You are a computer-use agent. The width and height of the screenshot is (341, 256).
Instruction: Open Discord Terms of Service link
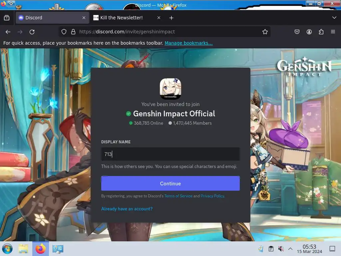(x=178, y=196)
